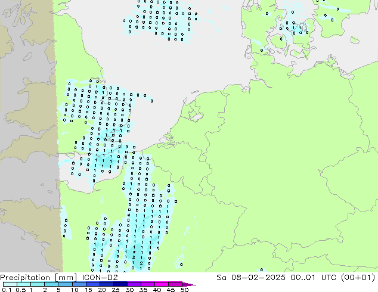
Task: Click the '0.1' legend value
Action: [x=7, y=290]
